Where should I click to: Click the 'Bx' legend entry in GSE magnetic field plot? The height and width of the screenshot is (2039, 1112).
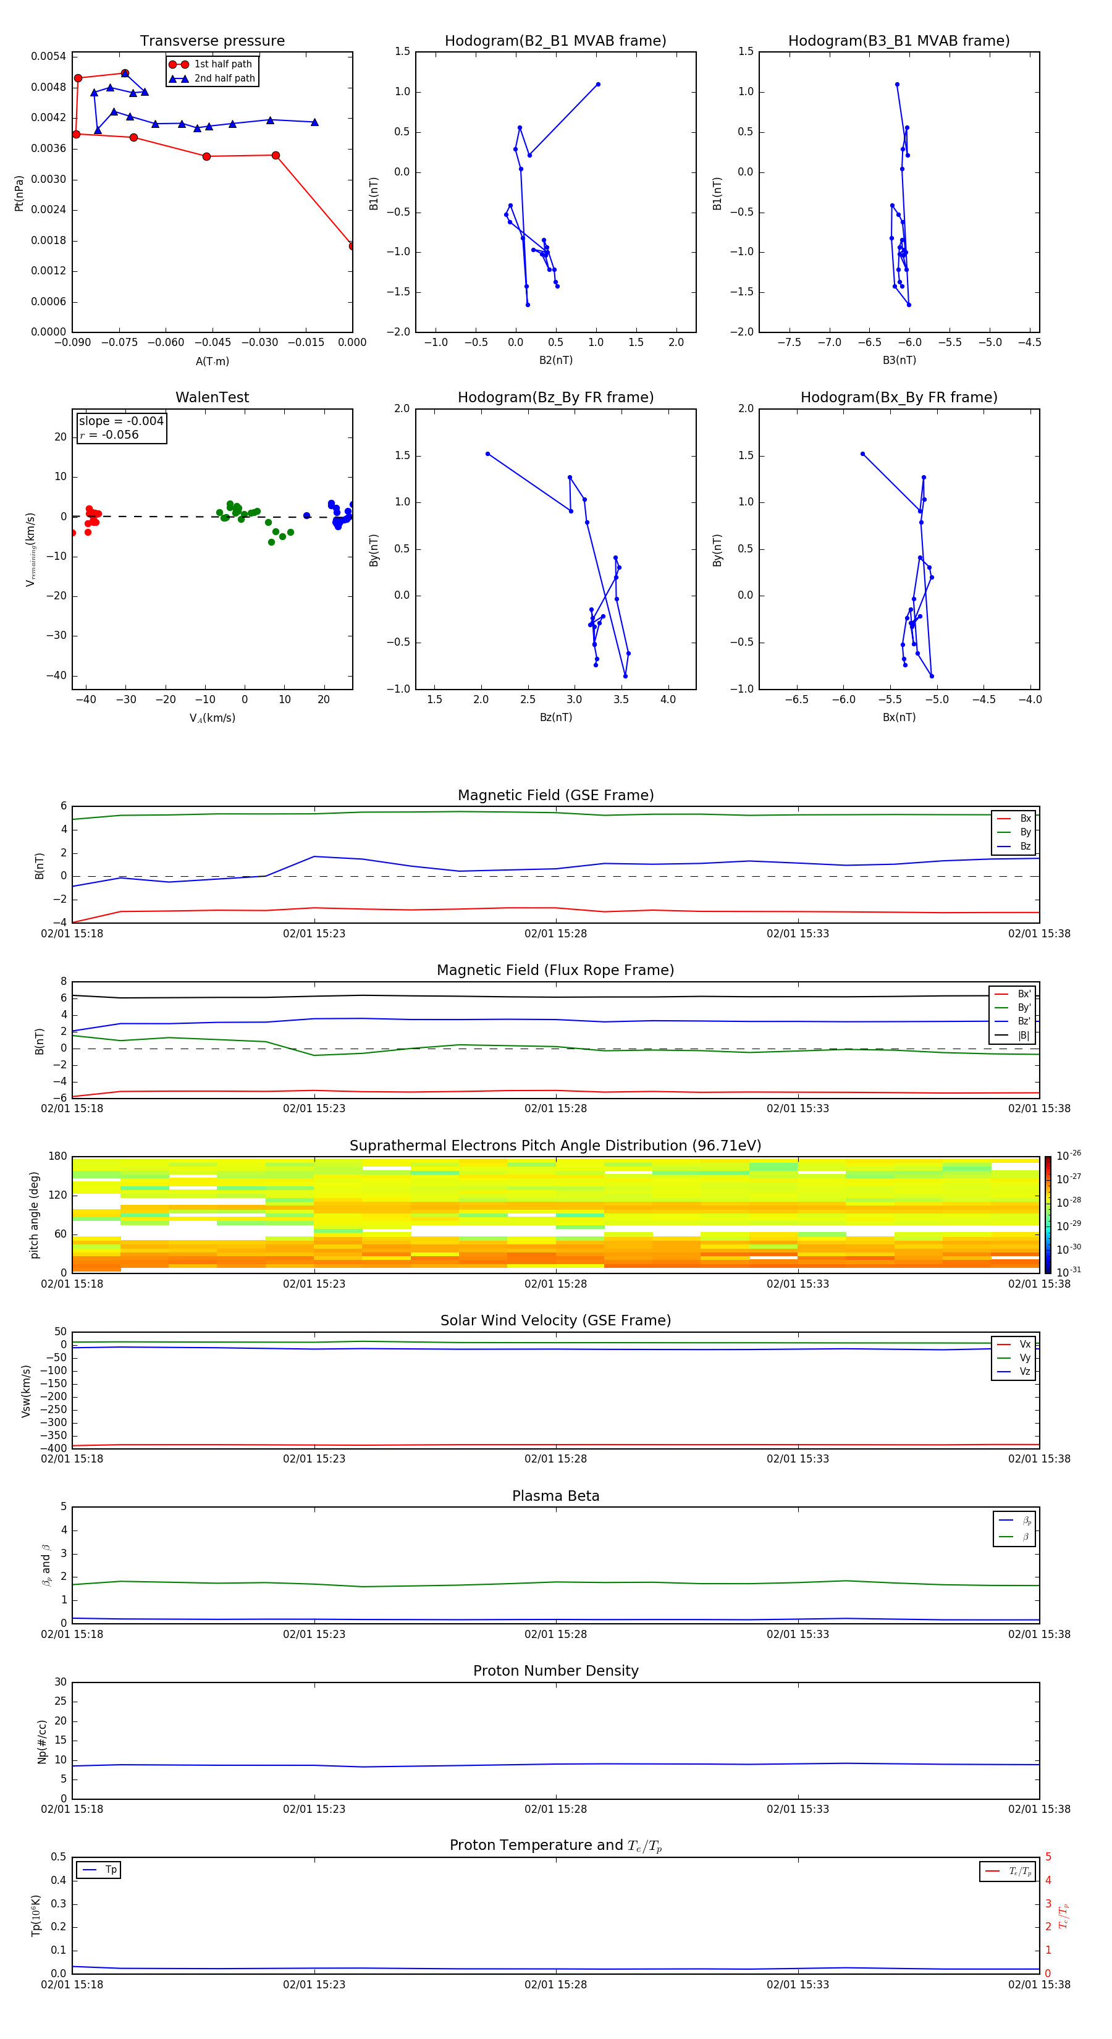[1014, 819]
